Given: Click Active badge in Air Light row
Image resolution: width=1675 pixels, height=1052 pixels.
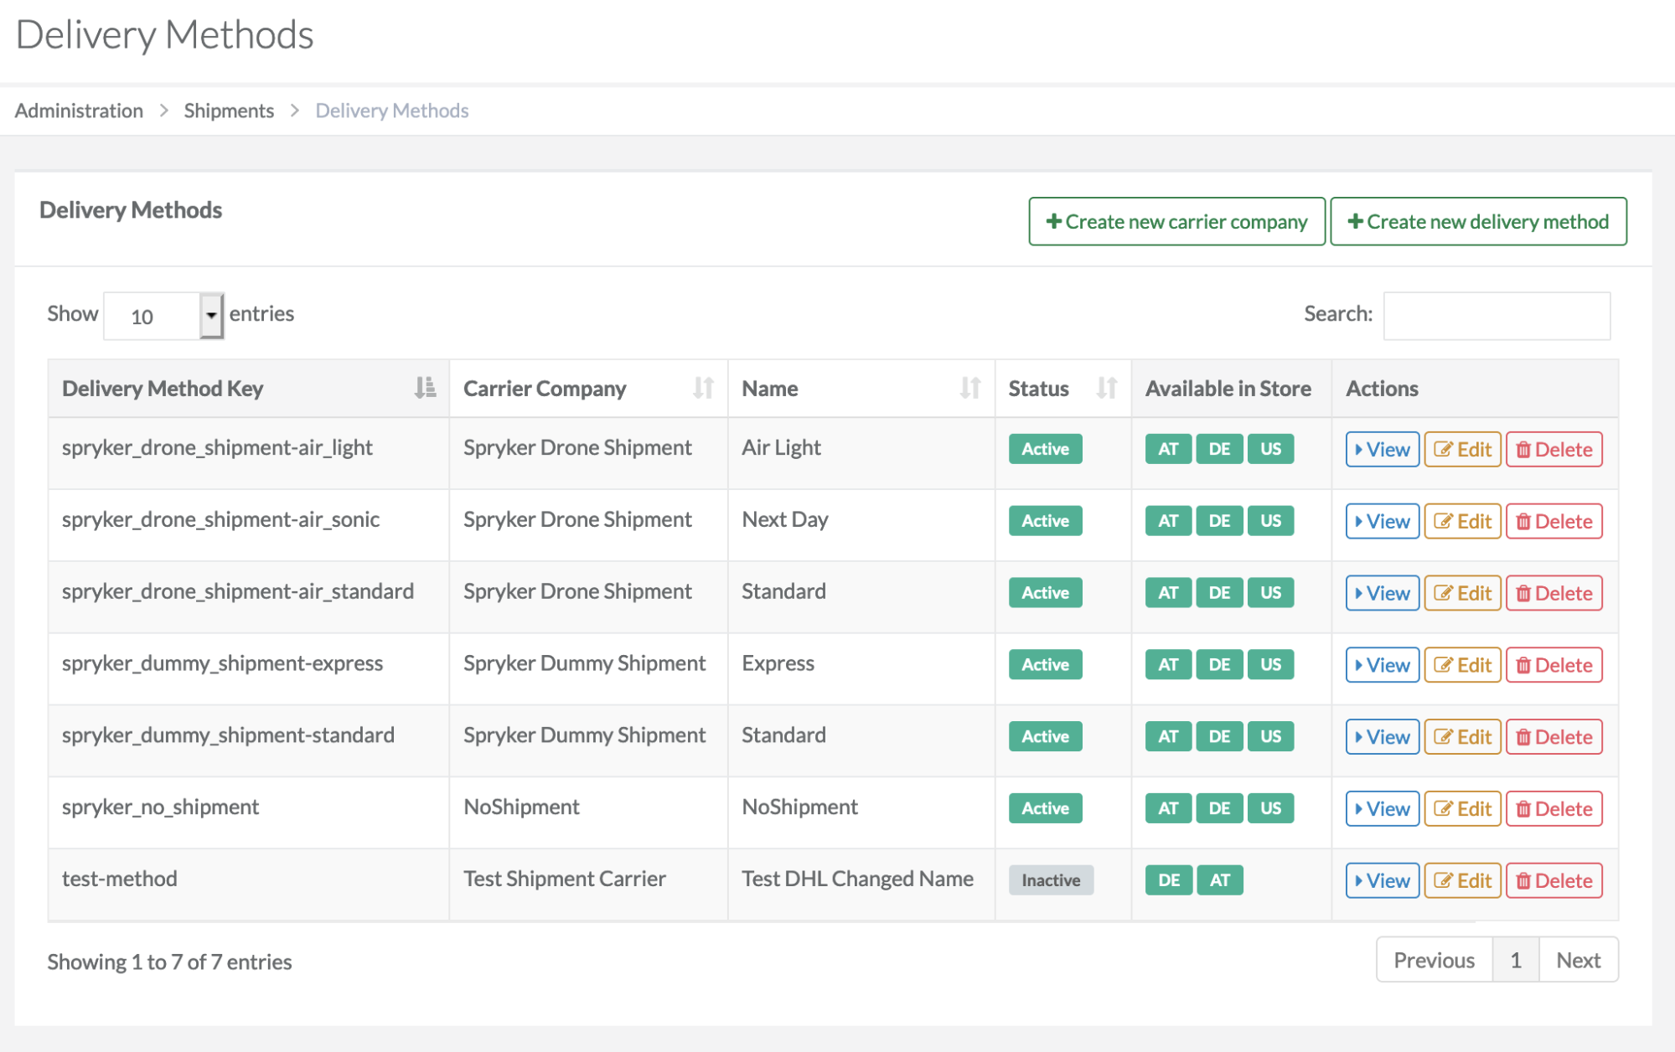Looking at the screenshot, I should 1045,449.
